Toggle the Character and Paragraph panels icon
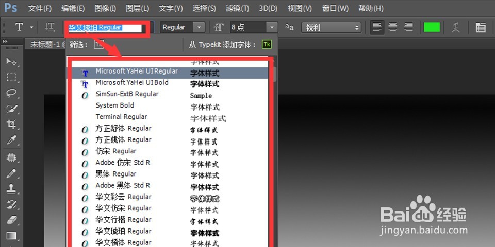 click(481, 28)
